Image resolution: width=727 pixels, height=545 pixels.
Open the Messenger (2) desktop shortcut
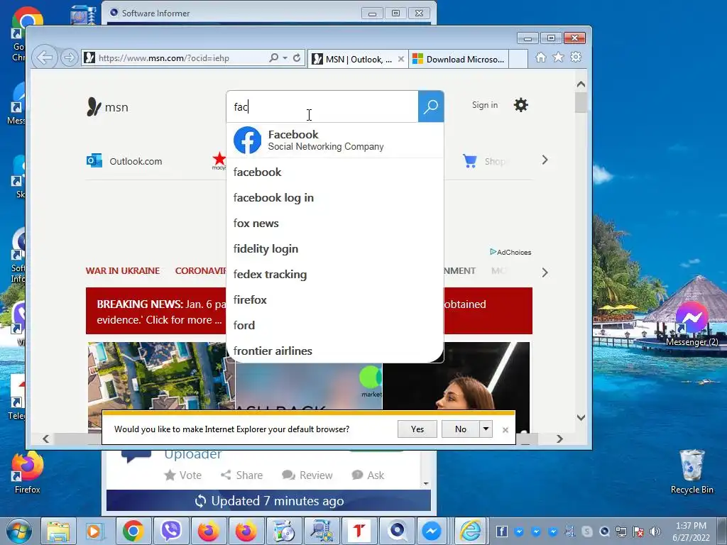[692, 324]
